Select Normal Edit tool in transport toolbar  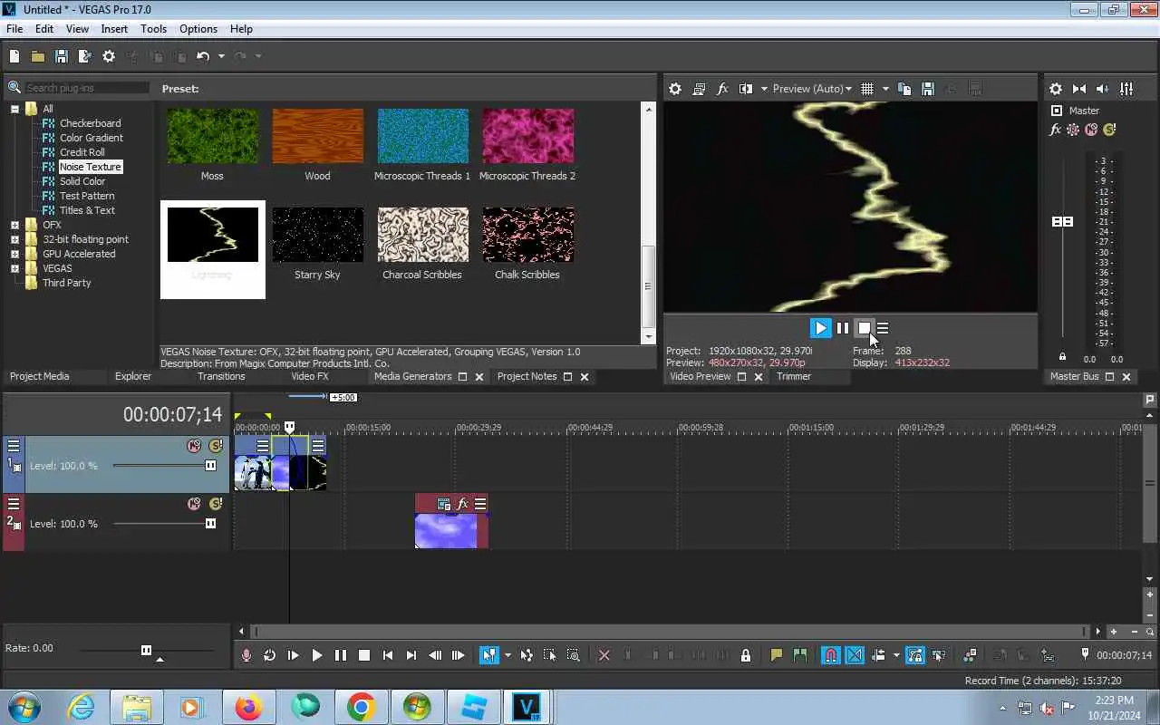point(489,655)
